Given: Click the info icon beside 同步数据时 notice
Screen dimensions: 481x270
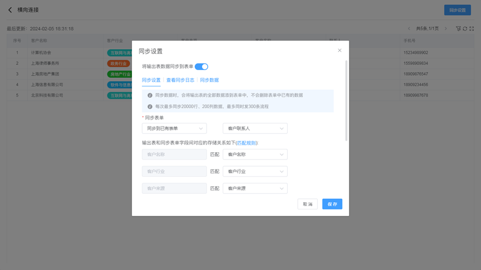Looking at the screenshot, I should pyautogui.click(x=150, y=96).
